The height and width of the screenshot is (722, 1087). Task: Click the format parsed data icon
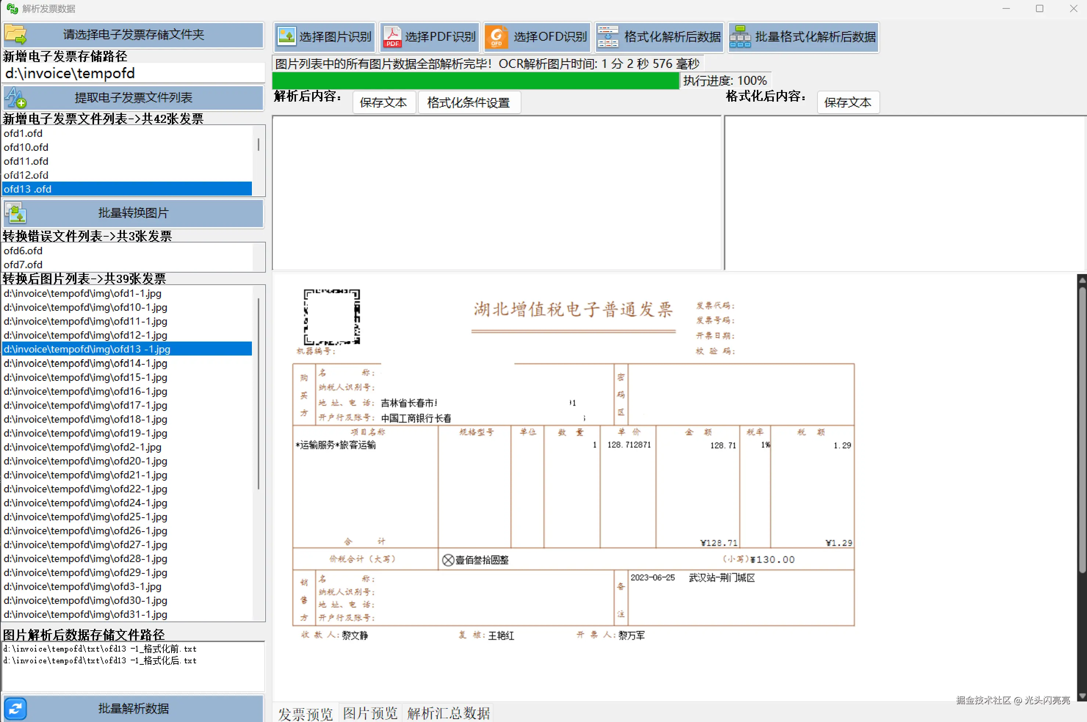[x=608, y=36]
